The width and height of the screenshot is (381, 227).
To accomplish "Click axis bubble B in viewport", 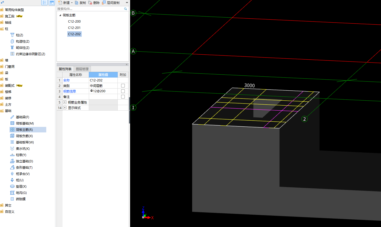I will pos(133,13).
